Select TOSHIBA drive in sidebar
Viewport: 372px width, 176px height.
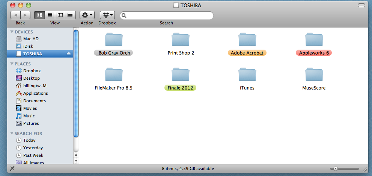40,54
